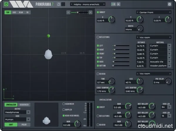
Task: Switch to the SIDE view tab
Action: tap(14, 12)
